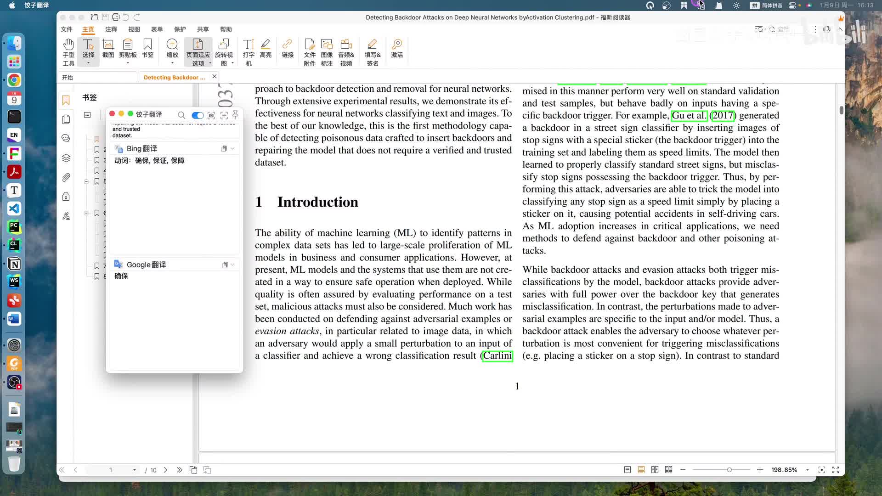Pin the 饺子翻译 translation window

pos(236,114)
